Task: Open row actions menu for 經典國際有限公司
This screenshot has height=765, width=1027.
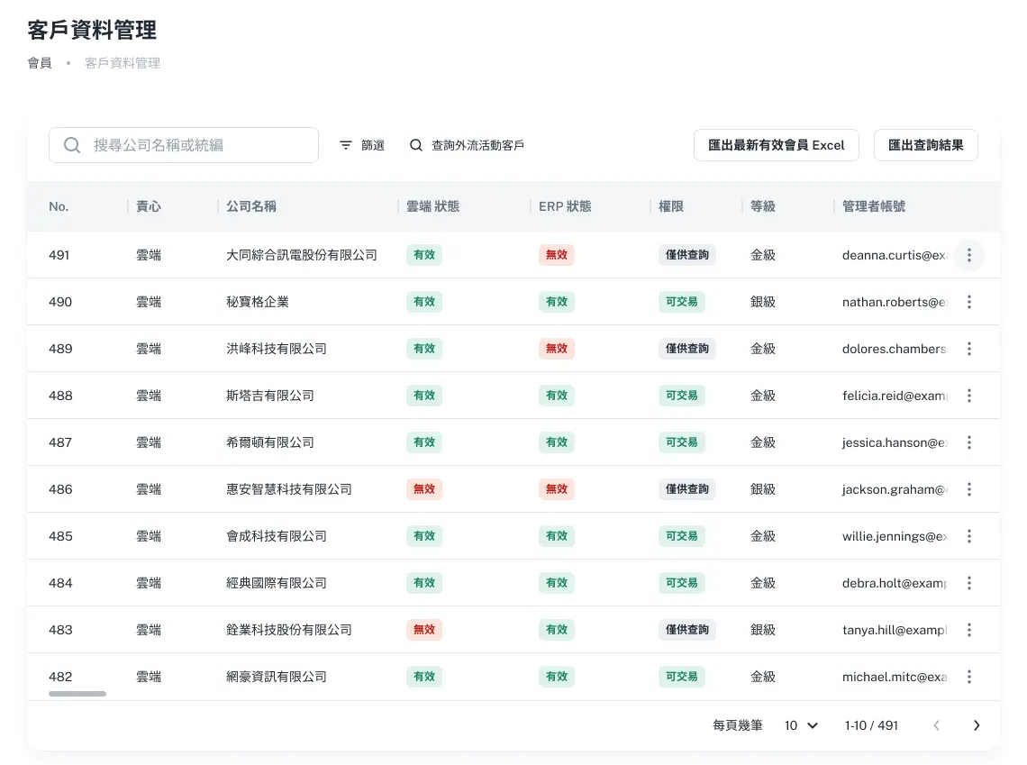Action: coord(968,583)
